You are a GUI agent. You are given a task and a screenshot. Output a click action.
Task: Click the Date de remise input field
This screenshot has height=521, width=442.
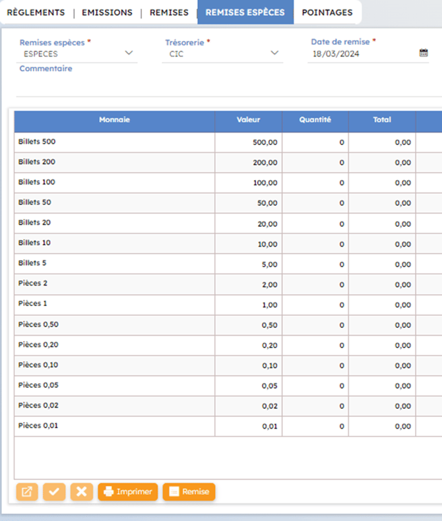point(363,54)
